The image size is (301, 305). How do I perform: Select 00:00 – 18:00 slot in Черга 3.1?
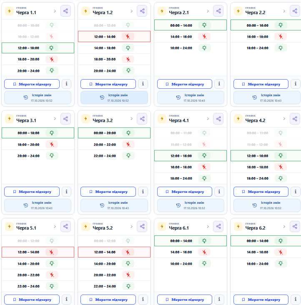point(38,133)
